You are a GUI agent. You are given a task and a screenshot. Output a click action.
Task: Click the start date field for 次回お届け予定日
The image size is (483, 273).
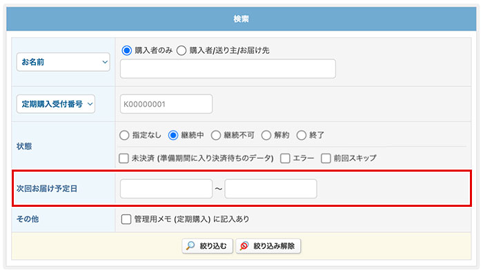[x=166, y=189]
